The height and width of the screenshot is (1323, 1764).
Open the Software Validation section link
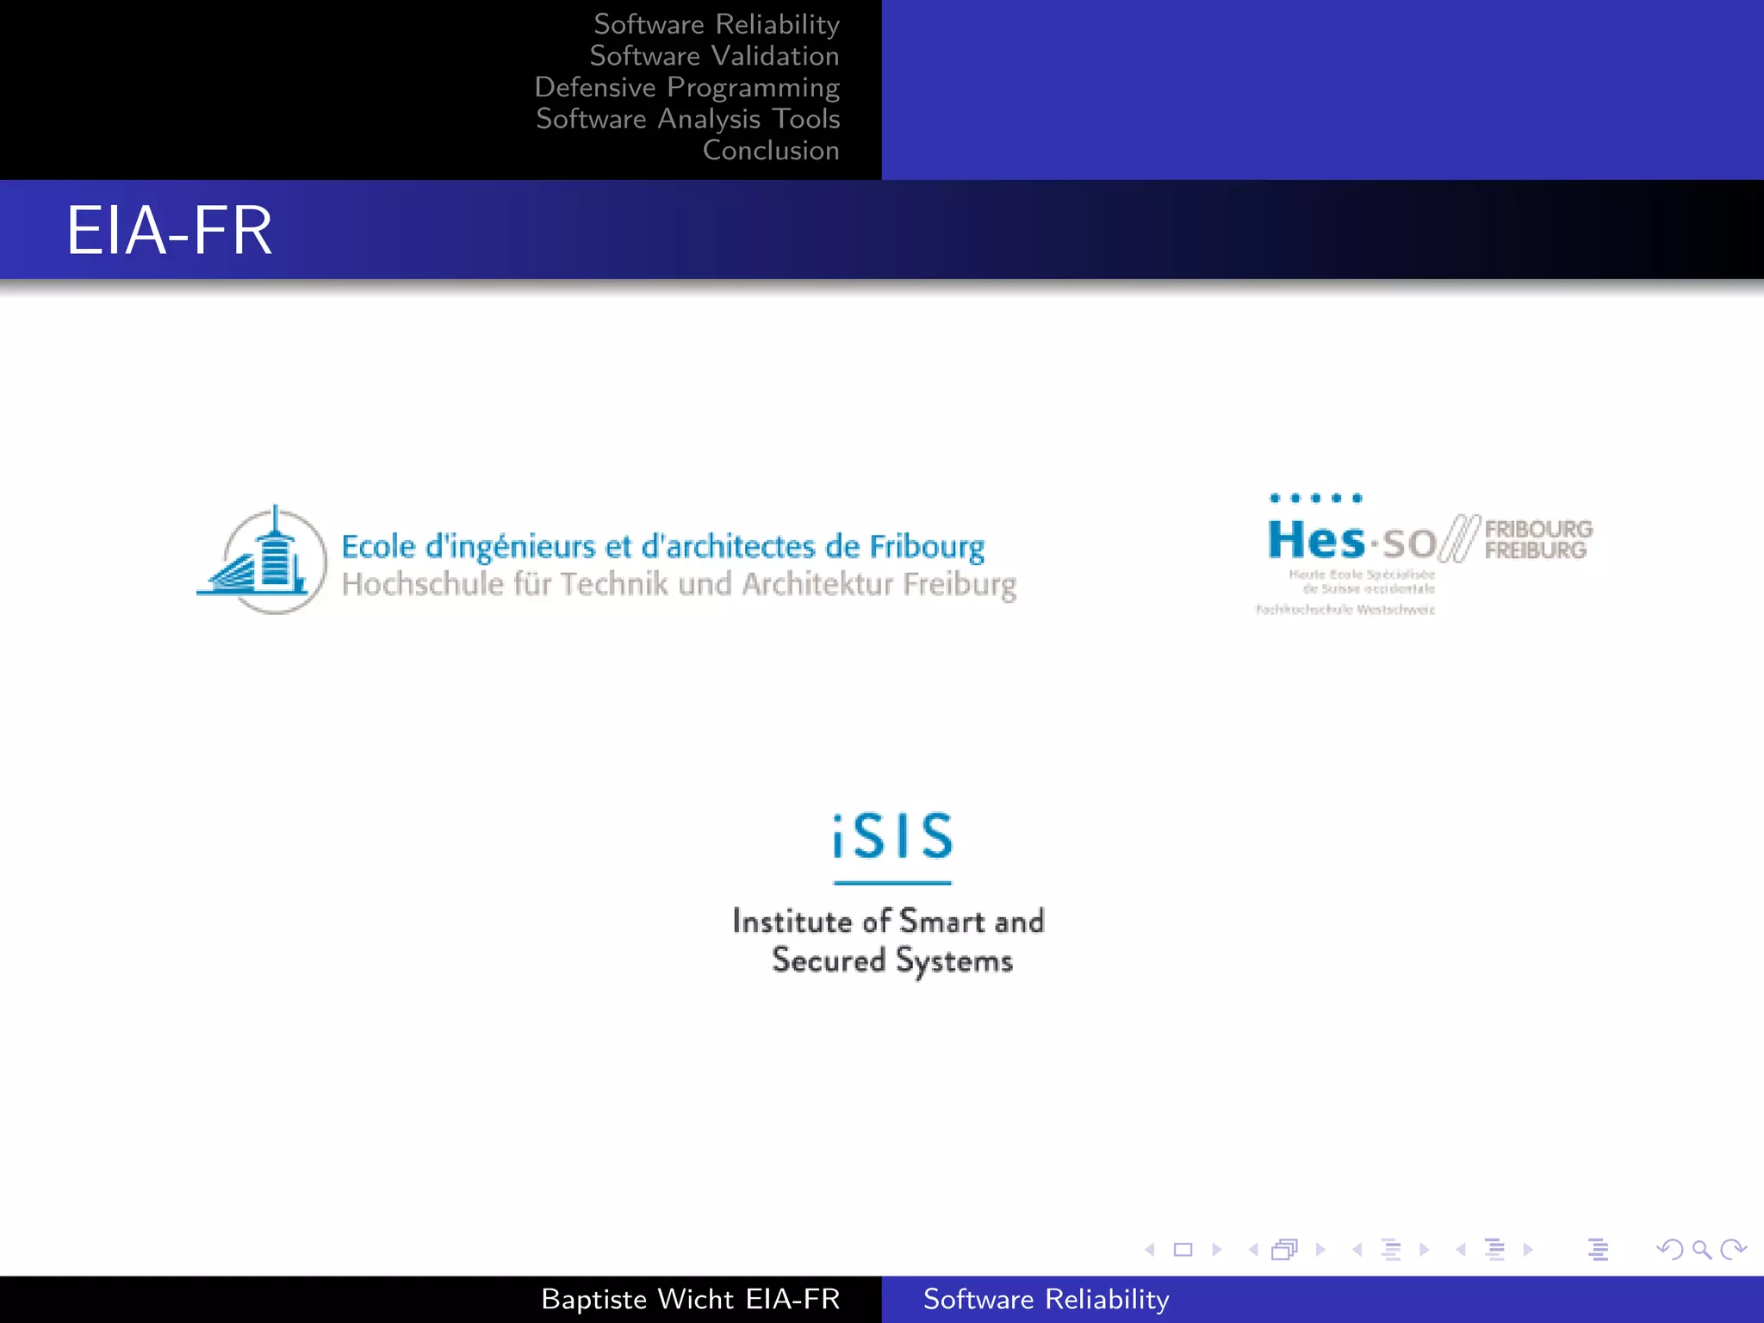tap(714, 56)
